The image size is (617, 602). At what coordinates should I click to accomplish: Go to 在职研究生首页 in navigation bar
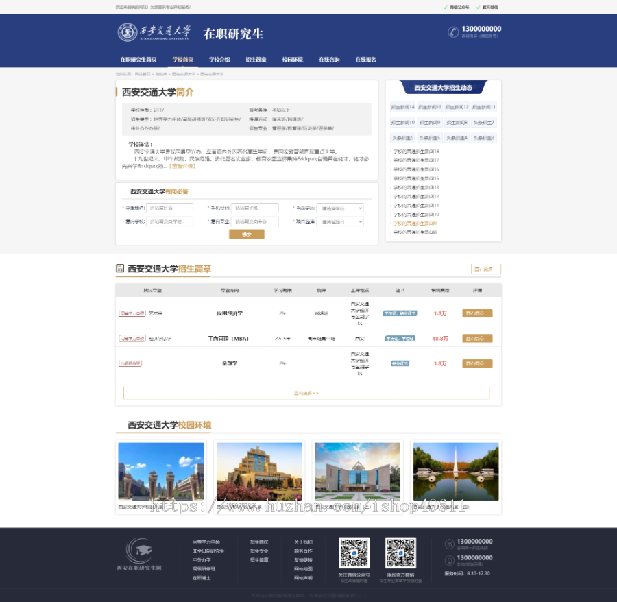[138, 60]
